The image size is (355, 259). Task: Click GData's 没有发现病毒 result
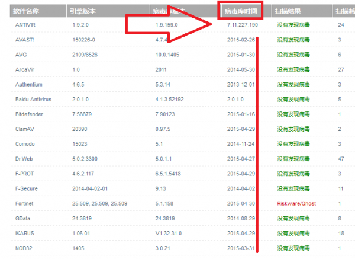pos(293,219)
